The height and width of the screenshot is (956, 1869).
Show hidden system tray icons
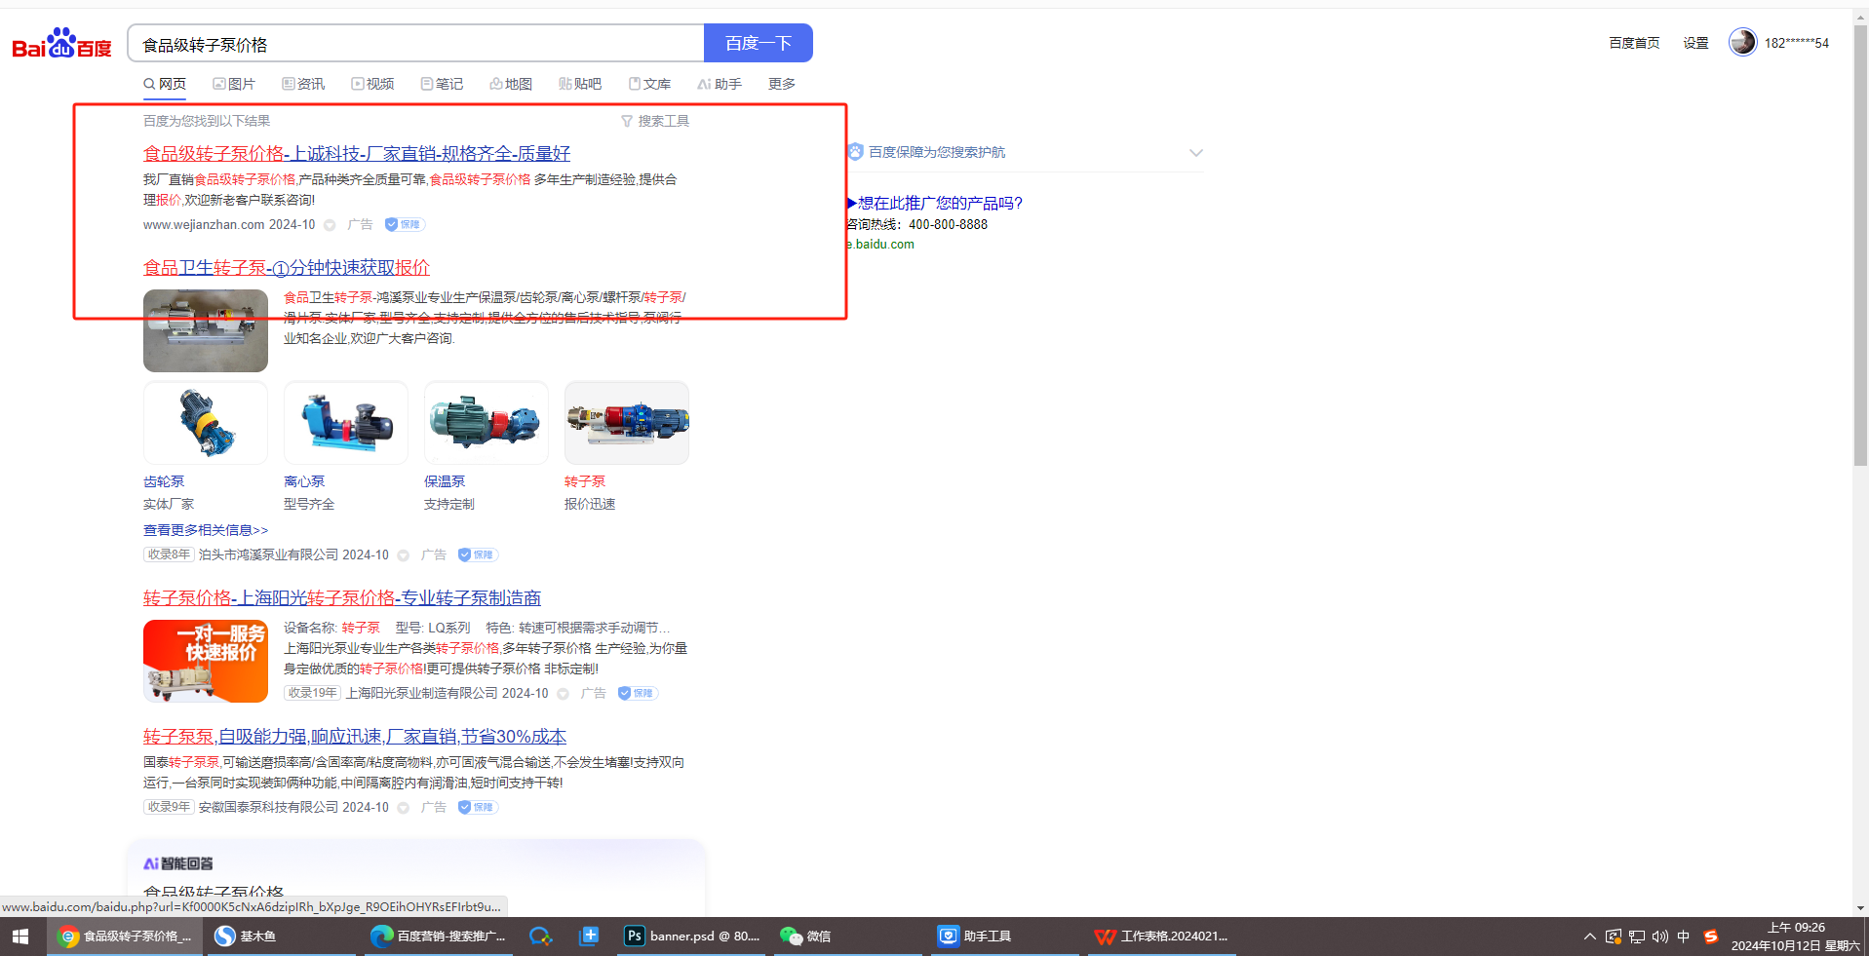click(x=1590, y=937)
